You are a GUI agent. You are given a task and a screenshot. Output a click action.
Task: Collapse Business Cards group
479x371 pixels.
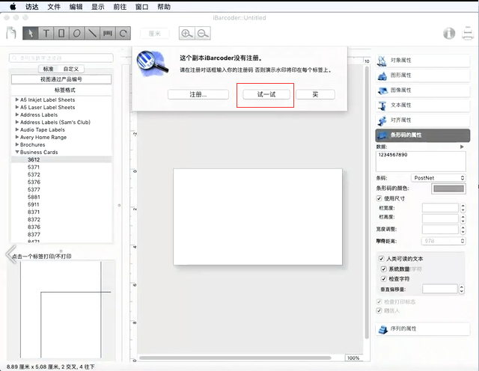(x=17, y=152)
